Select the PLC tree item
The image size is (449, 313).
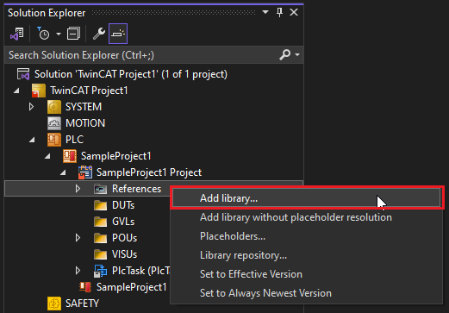74,140
